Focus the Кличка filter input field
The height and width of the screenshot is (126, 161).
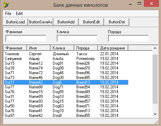pyautogui.click(x=77, y=38)
